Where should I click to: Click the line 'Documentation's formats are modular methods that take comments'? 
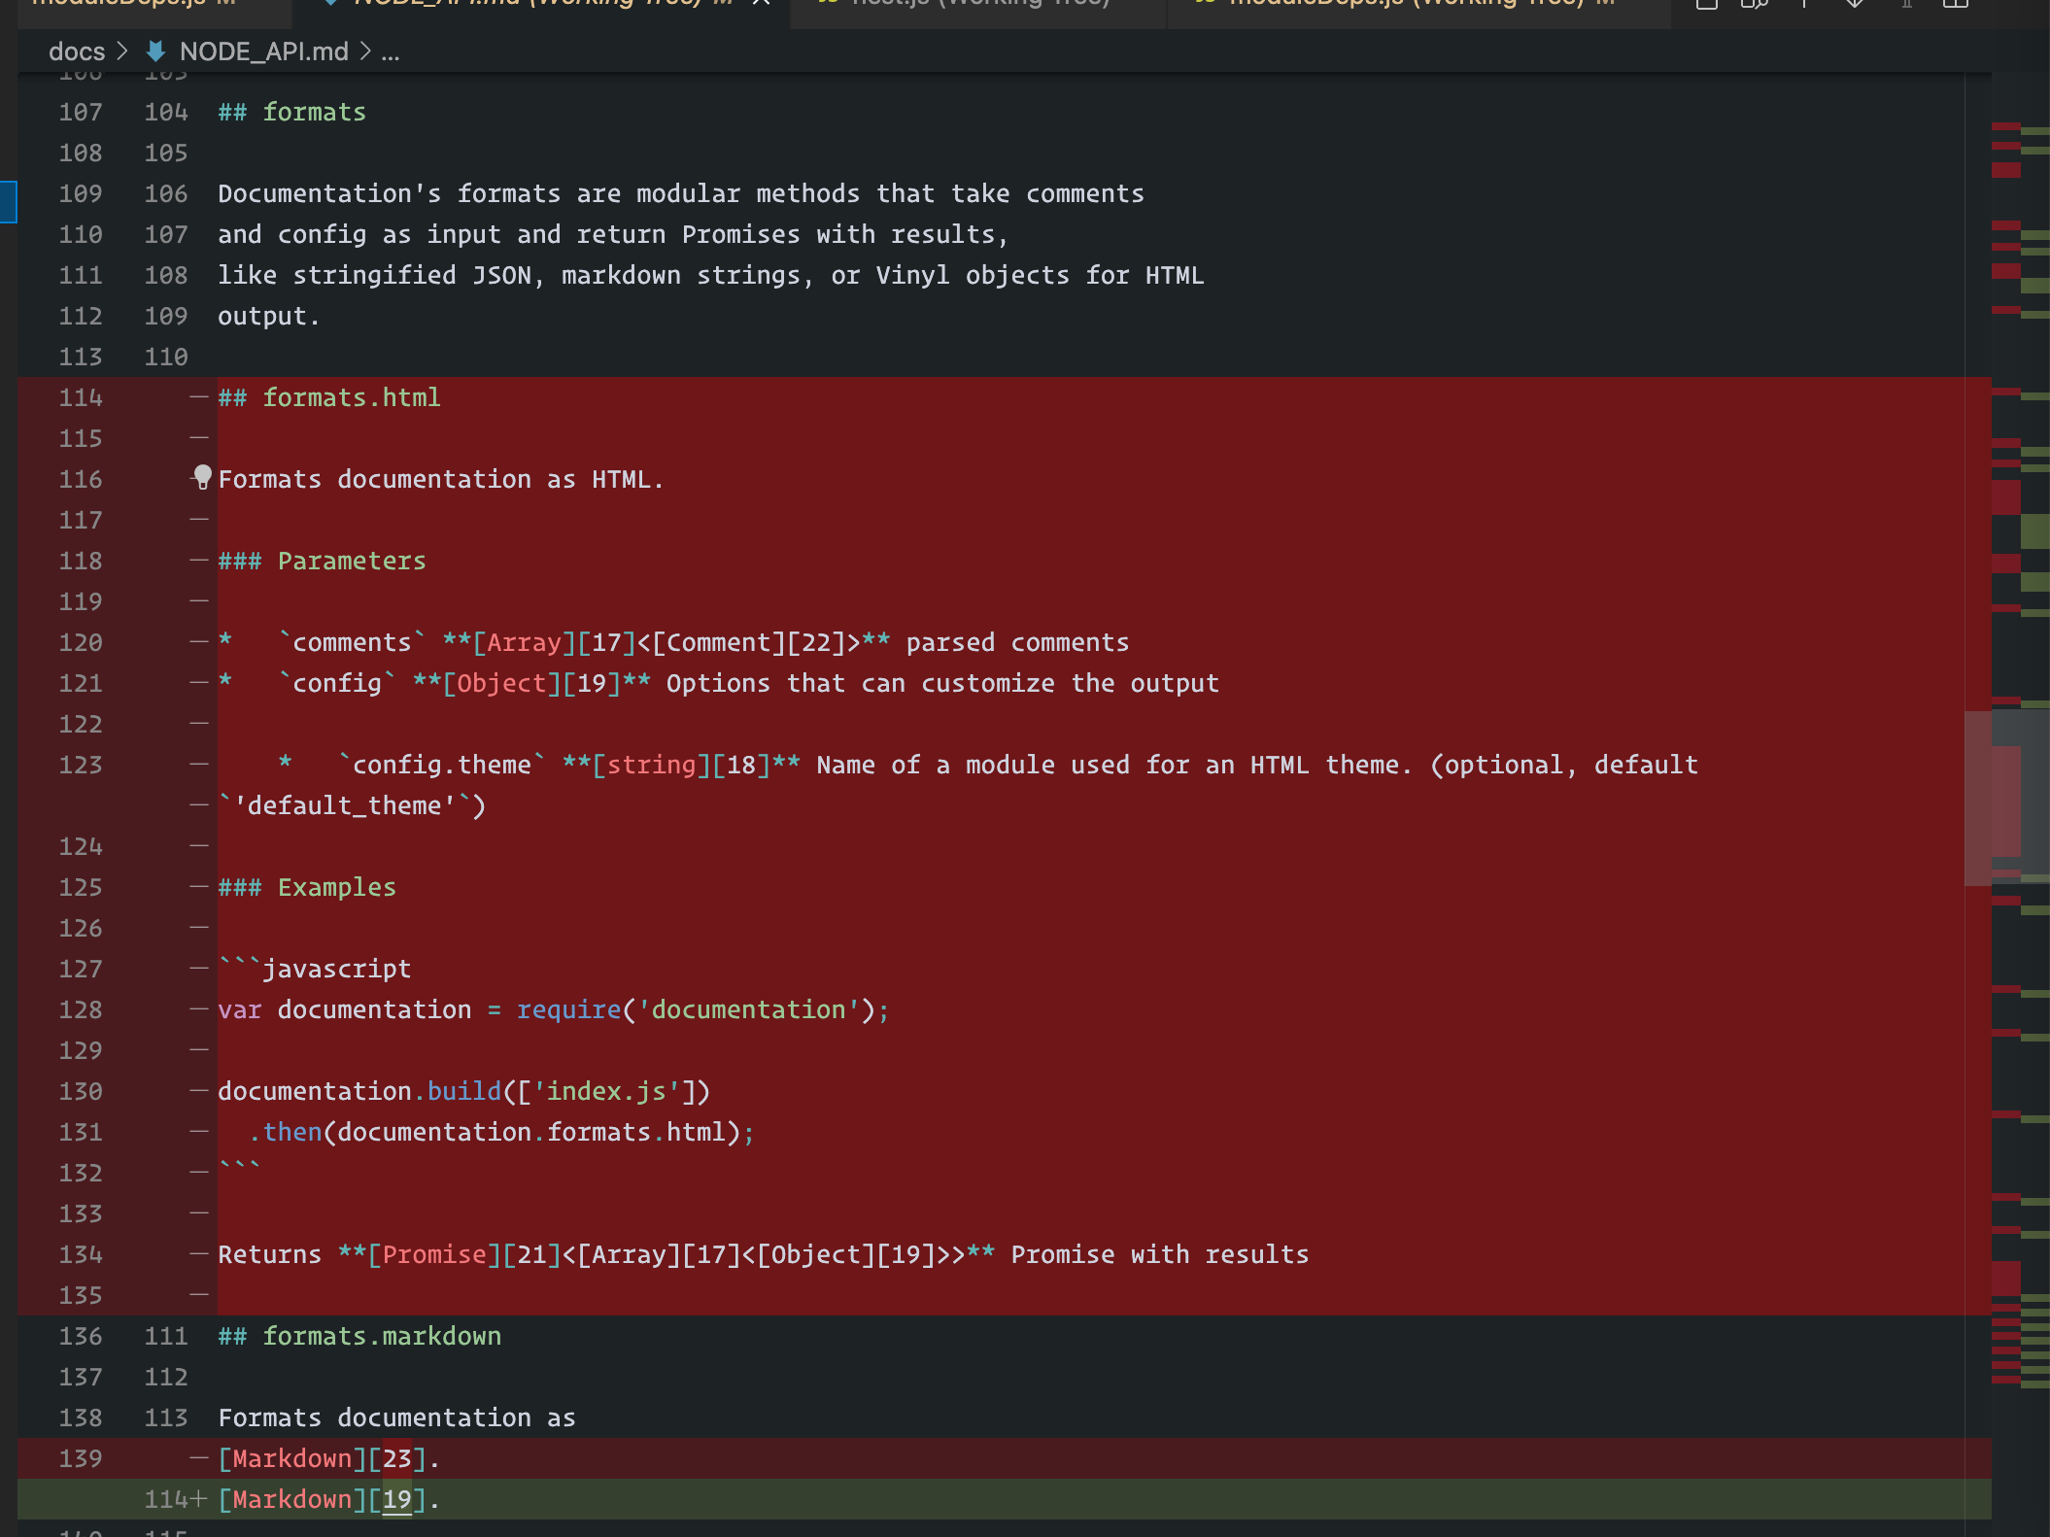pos(681,193)
